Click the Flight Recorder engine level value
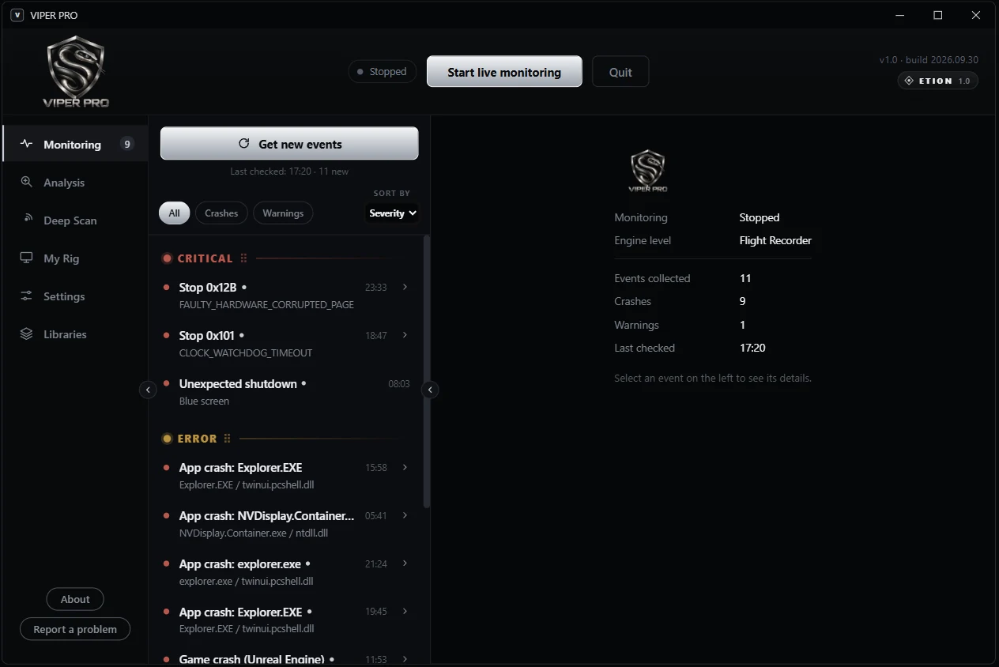This screenshot has width=999, height=667. tap(775, 240)
